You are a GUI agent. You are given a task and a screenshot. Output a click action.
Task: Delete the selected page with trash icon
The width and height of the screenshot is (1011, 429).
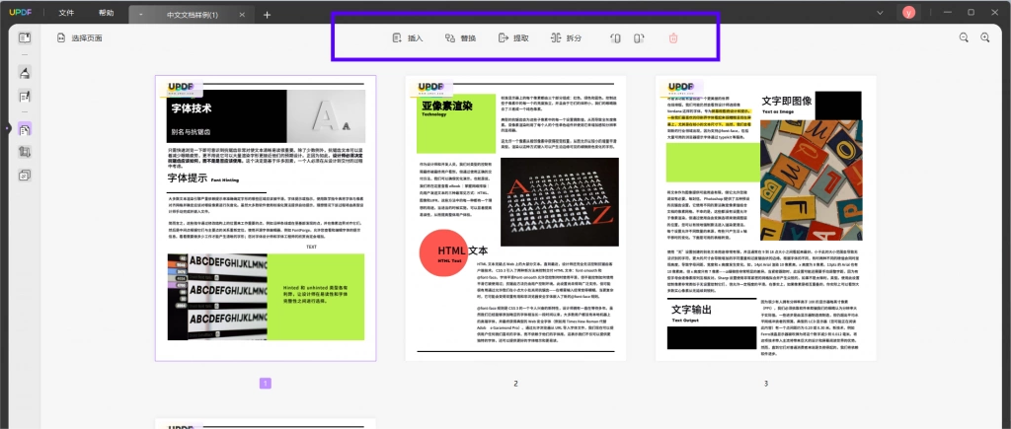tap(673, 38)
